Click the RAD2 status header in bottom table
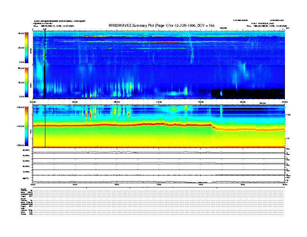Screen dimensions: 307x237 click(24, 189)
